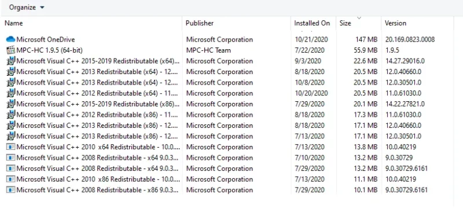Click the MPC-HC media player icon
Screen dimensions: 463x224
[x=10, y=50]
